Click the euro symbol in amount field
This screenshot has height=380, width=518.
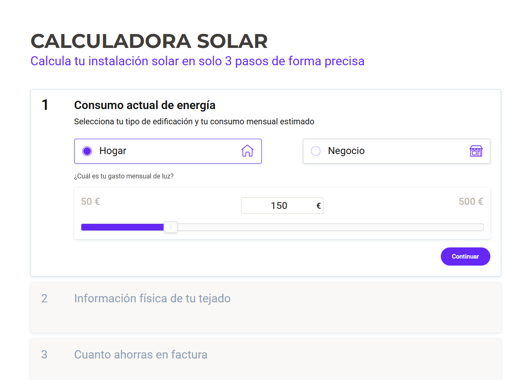319,206
